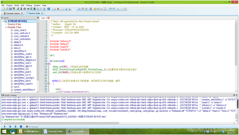Open the Help menu
The image size is (239, 135).
click(44, 5)
